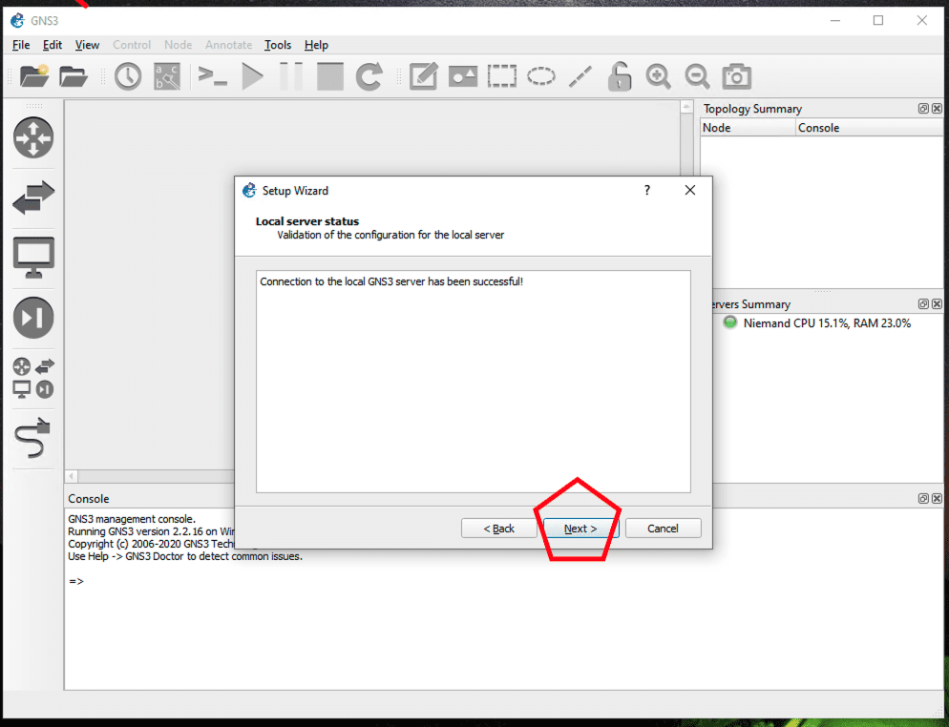Click the screenshot camera icon
Image resolution: width=949 pixels, height=727 pixels.
(736, 76)
